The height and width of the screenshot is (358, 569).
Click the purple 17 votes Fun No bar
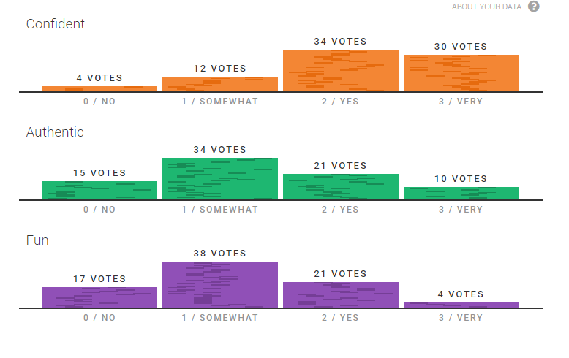[99, 297]
